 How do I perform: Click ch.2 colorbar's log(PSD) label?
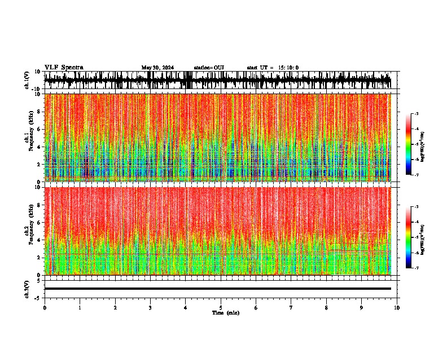click(x=422, y=240)
